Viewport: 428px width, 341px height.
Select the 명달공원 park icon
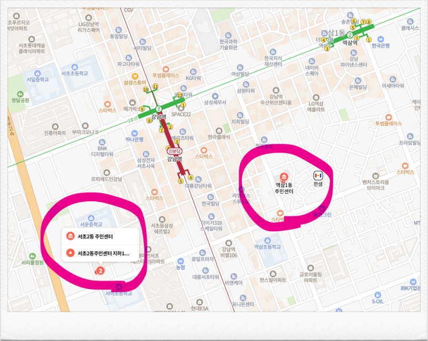pos(20,94)
